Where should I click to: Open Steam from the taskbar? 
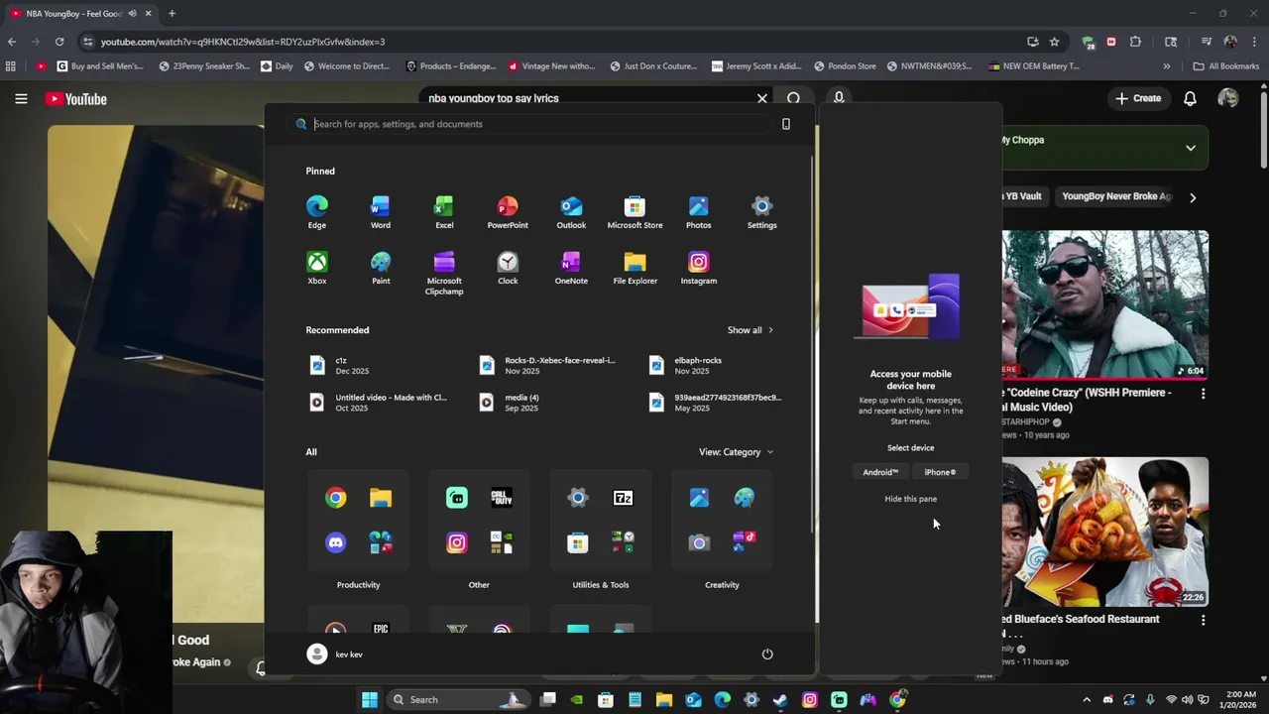click(x=780, y=699)
